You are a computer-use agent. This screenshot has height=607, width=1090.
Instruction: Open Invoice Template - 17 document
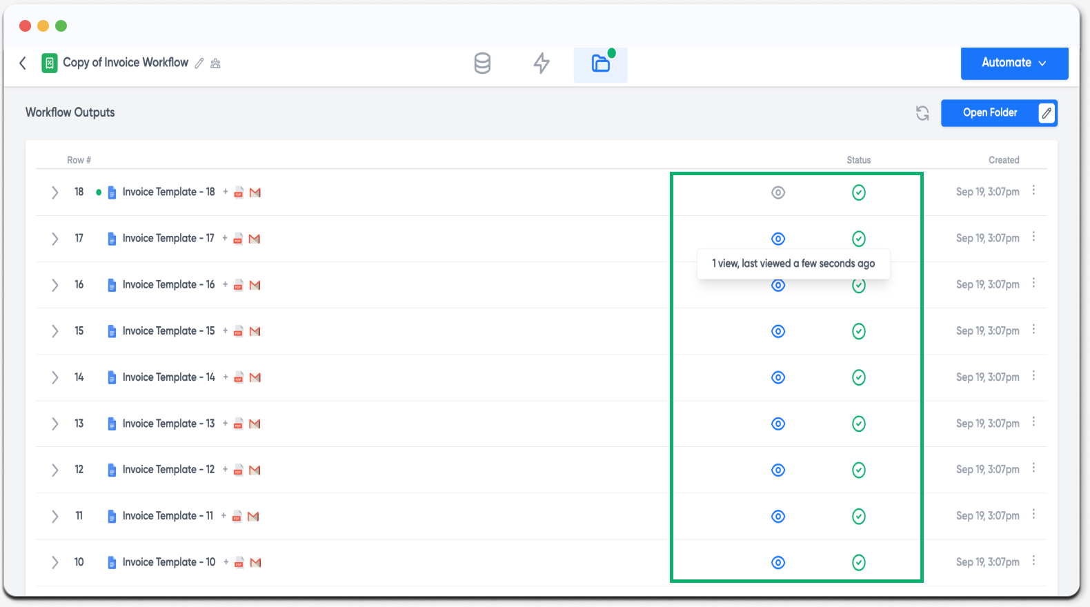coord(168,238)
